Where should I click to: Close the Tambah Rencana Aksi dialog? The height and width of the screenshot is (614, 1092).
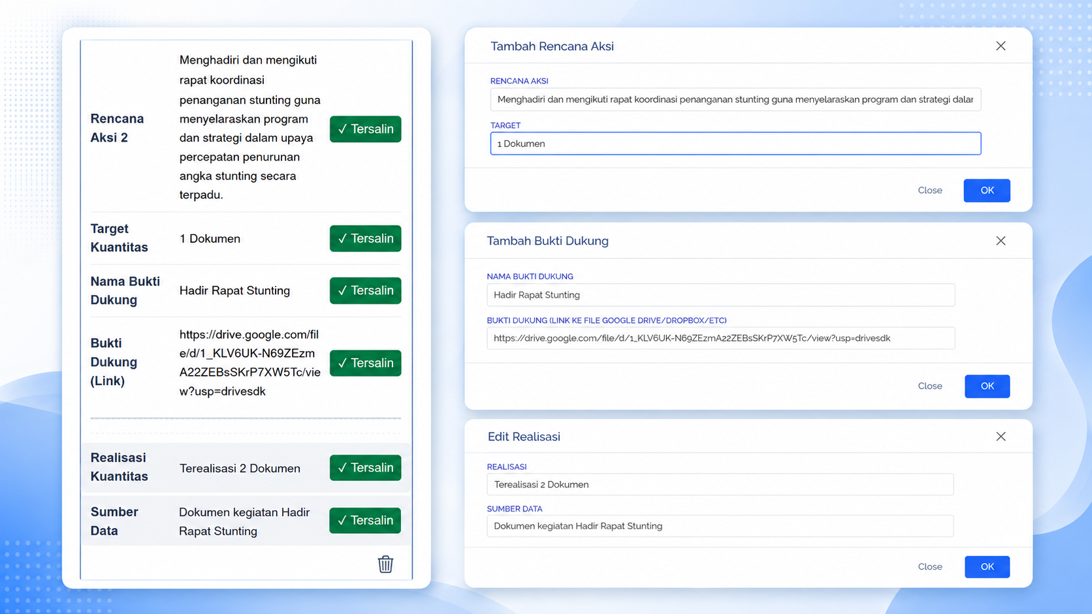pyautogui.click(x=1001, y=46)
